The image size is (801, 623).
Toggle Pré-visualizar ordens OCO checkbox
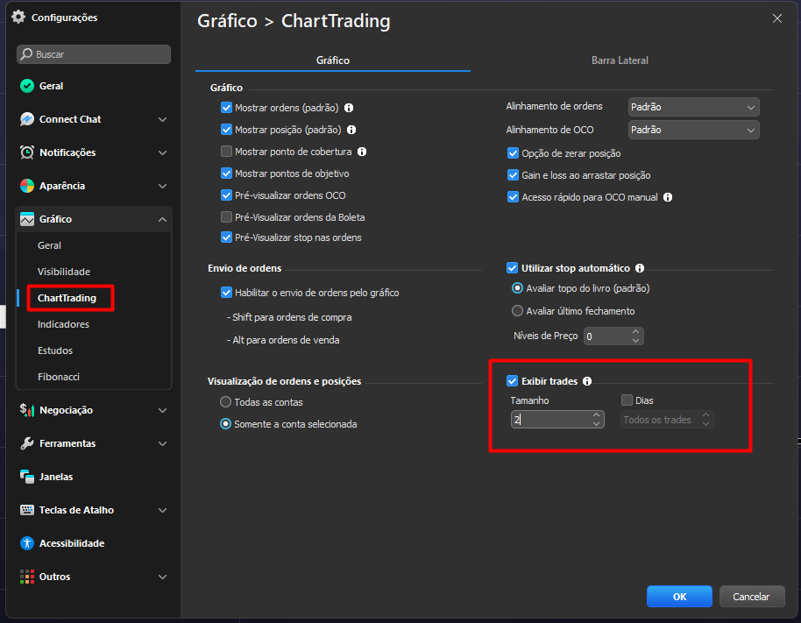(x=226, y=195)
